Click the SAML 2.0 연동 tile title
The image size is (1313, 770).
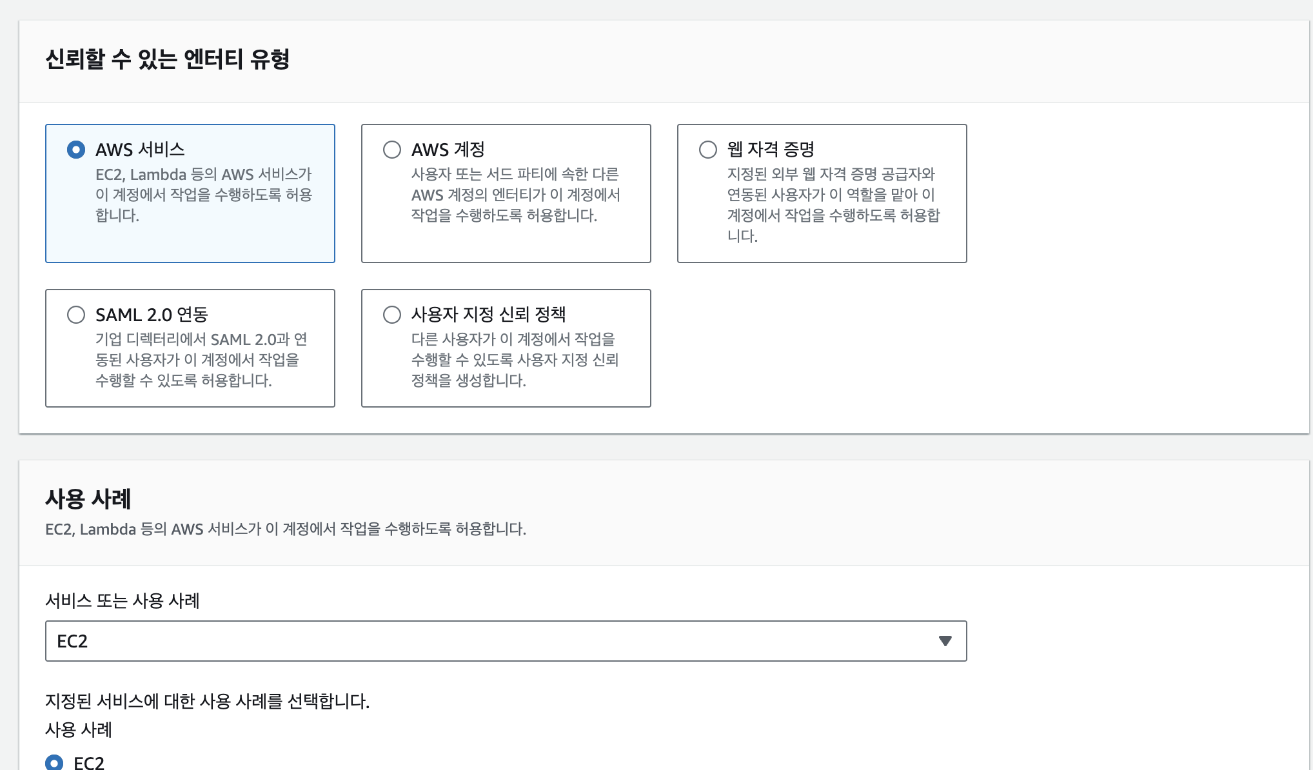pyautogui.click(x=152, y=315)
